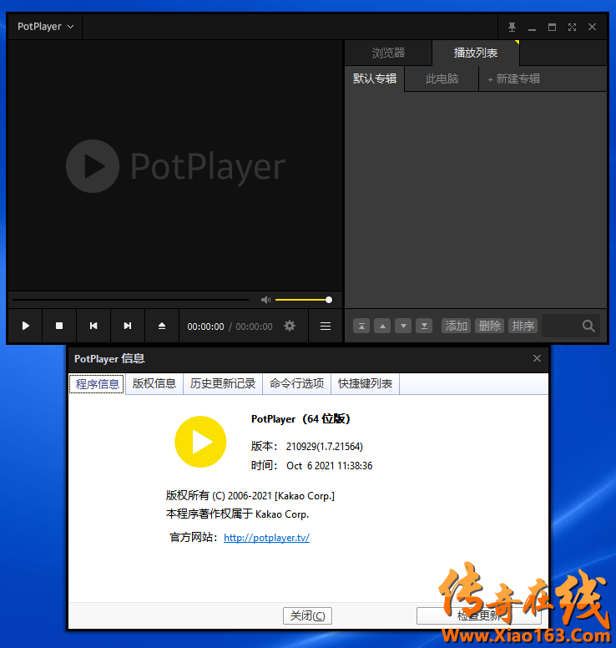Open the 历史更新记录 tab

[x=223, y=383]
